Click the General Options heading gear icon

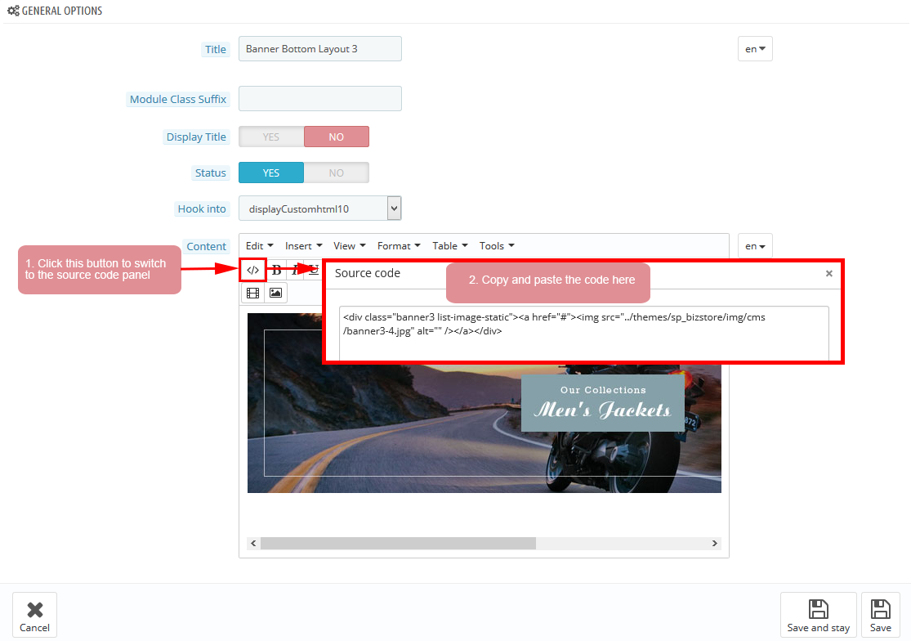13,11
